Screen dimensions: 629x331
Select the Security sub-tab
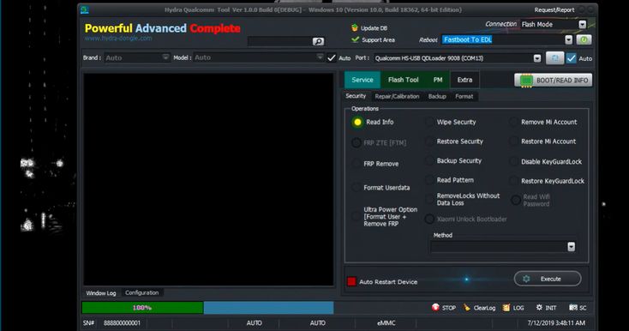click(x=356, y=96)
